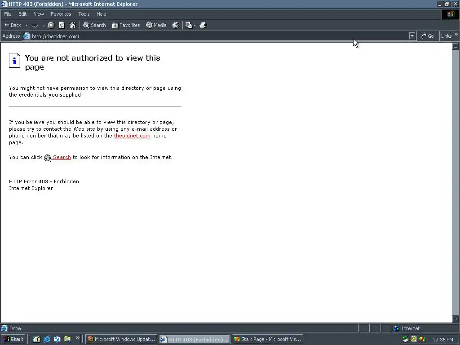This screenshot has width=460, height=345.
Task: Click the Go button
Action: click(428, 36)
